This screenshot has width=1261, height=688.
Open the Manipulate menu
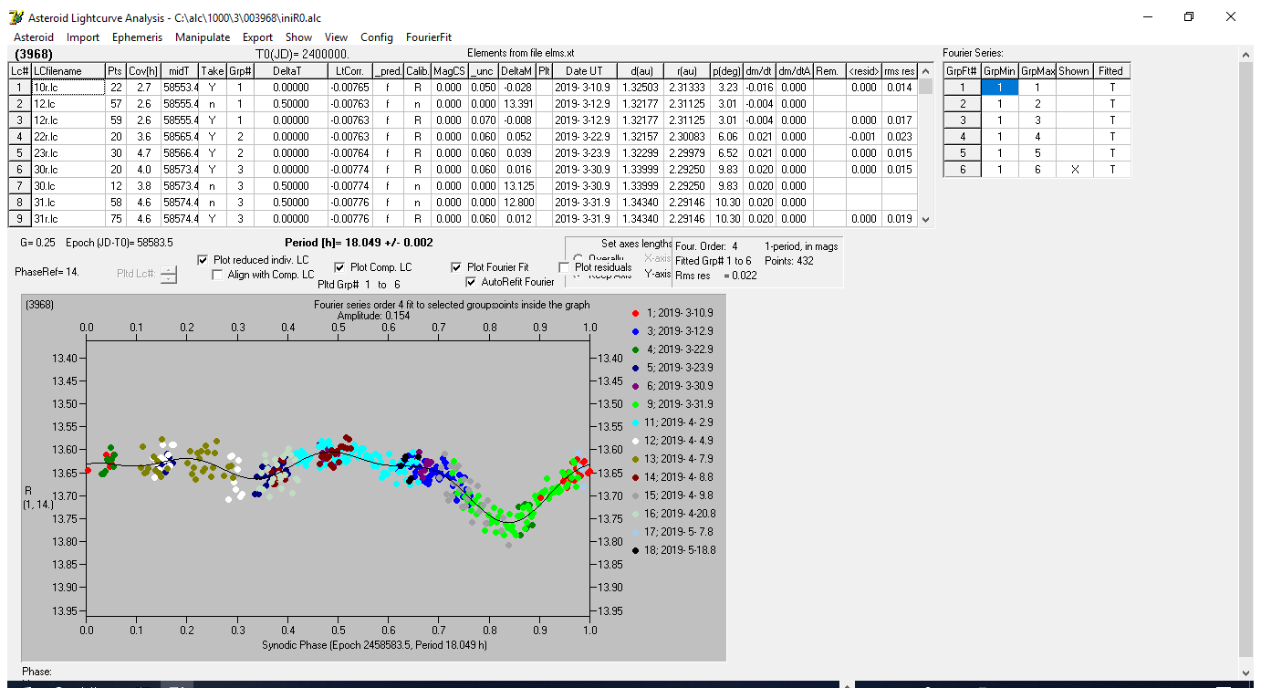pos(203,37)
